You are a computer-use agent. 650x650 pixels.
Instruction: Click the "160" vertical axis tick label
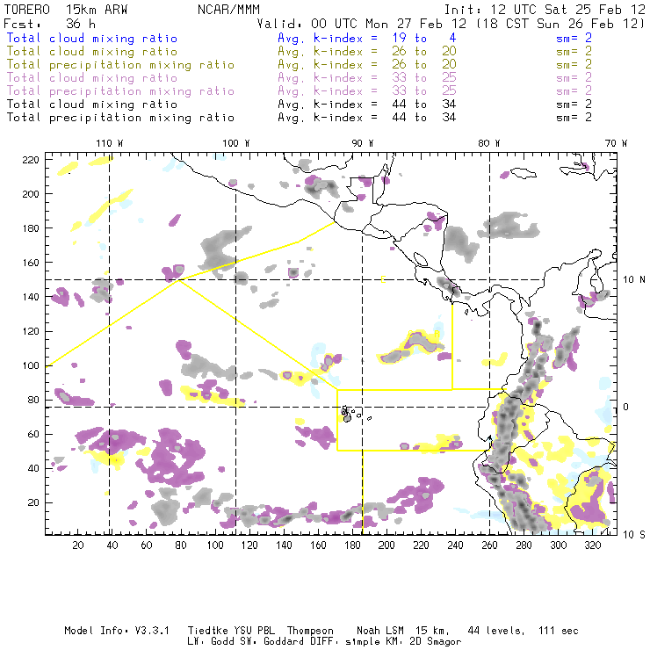tap(31, 263)
